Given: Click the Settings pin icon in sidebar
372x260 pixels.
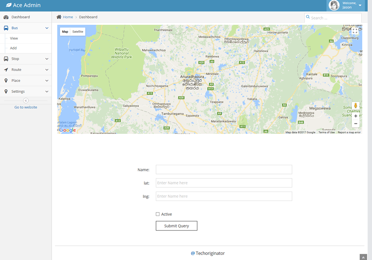Looking at the screenshot, I should (x=6, y=92).
